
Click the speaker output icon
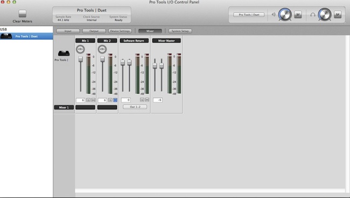click(x=274, y=15)
